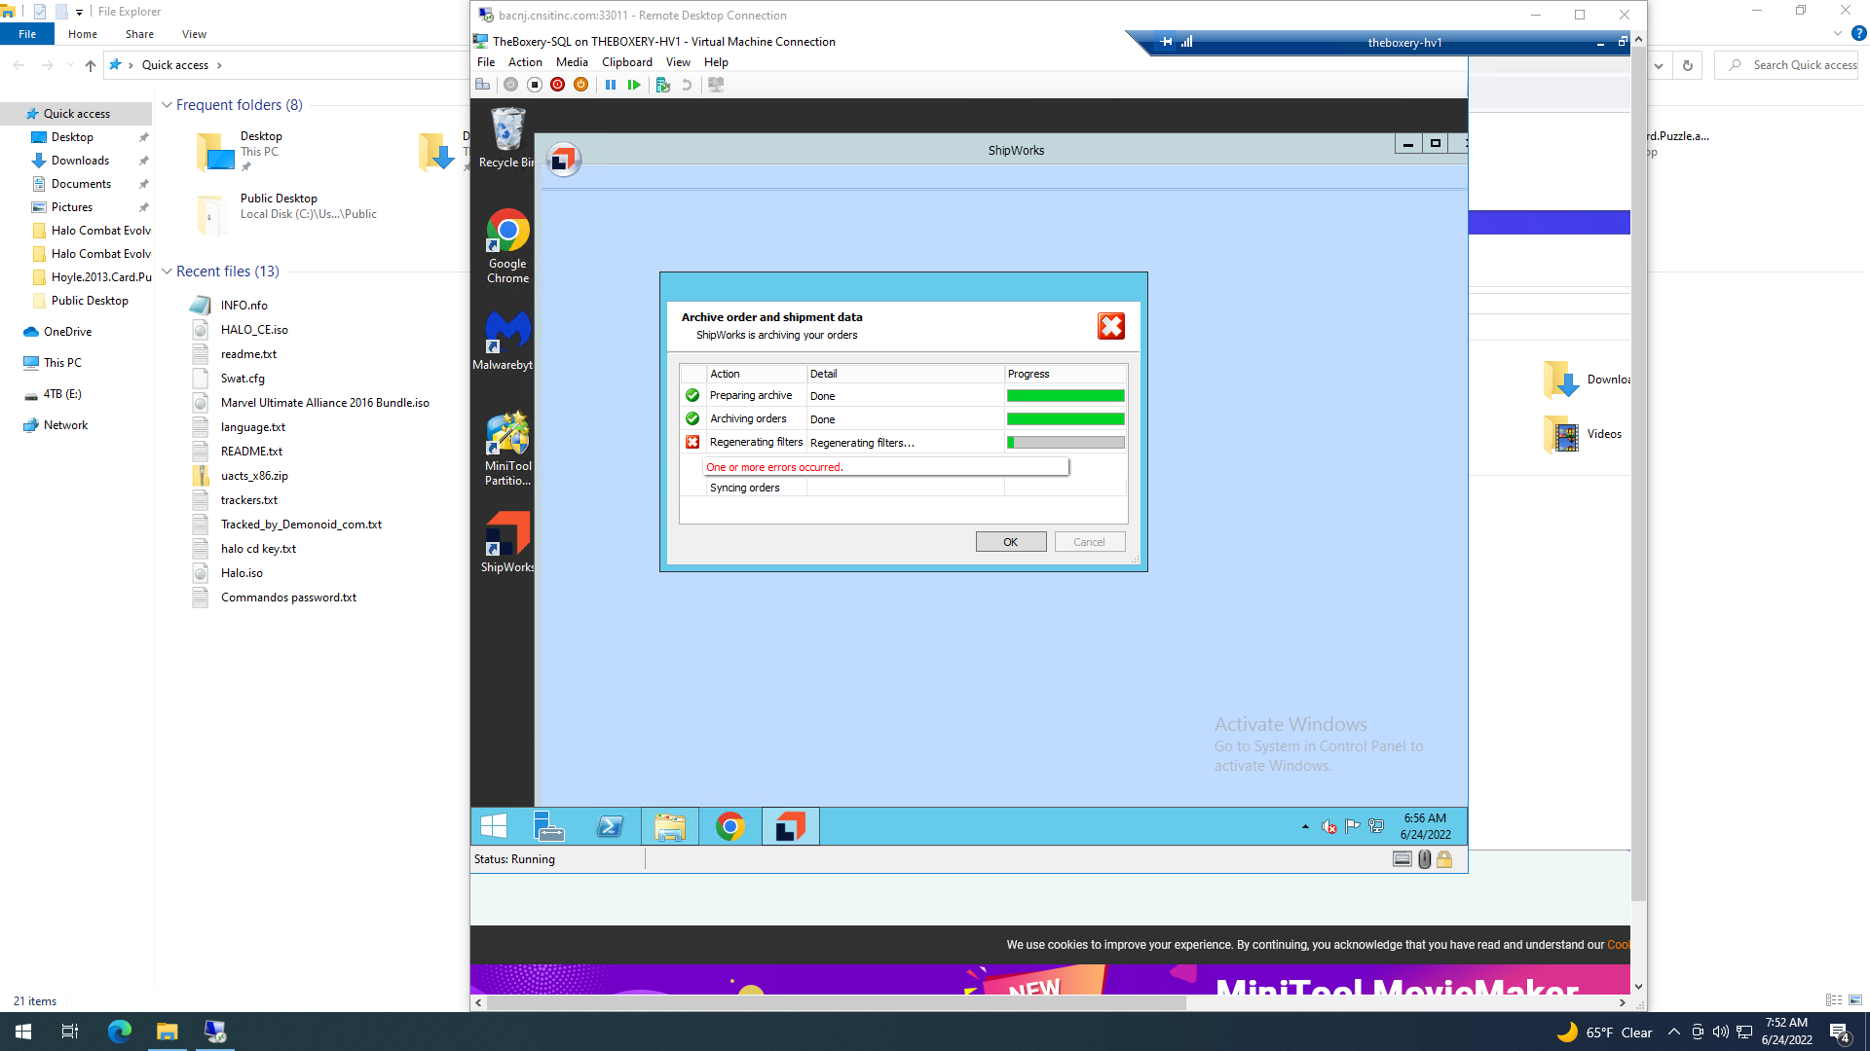Click the orange Save VM state icon
Screen dimensions: 1870x1051
(x=580, y=85)
